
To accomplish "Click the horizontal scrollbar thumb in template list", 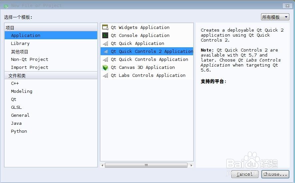I will [146, 165].
